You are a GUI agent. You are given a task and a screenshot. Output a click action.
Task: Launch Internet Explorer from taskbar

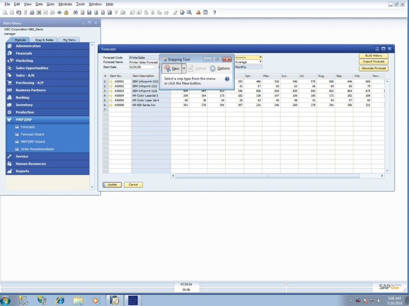(x=60, y=300)
